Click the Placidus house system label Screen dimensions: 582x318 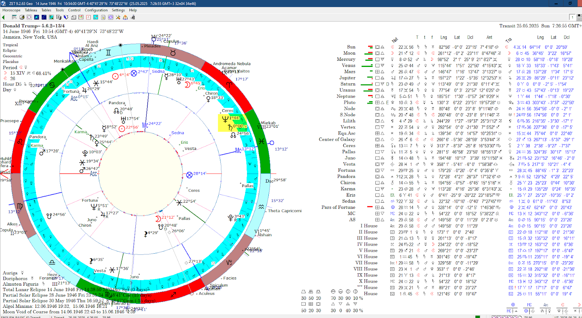tap(11, 61)
